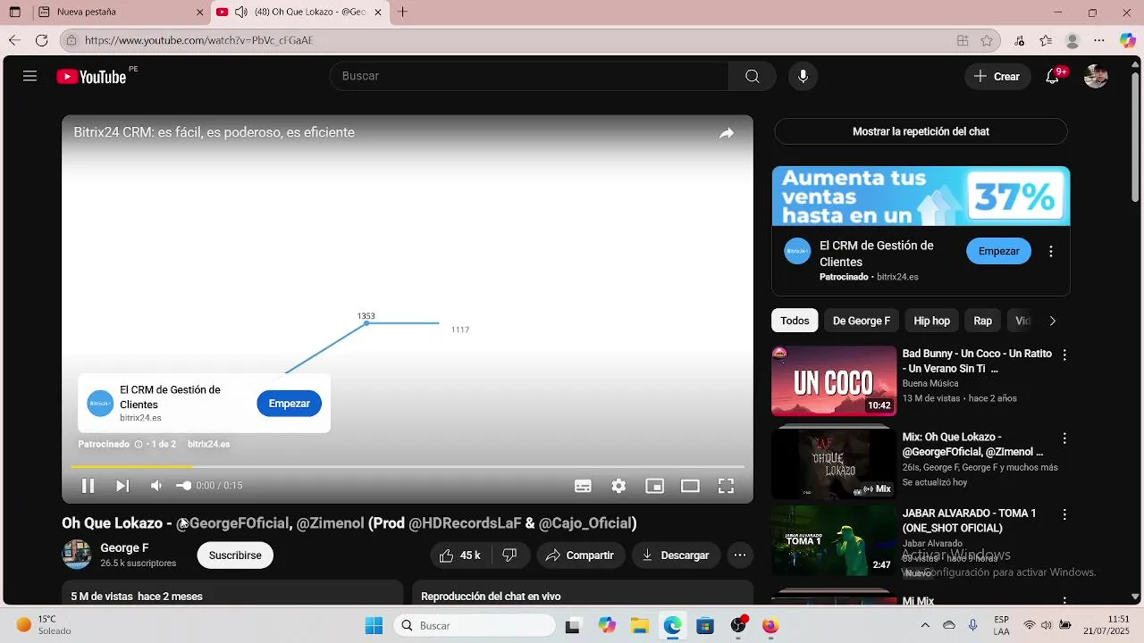Viewport: 1144px width, 643px height.
Task: Toggle subtitles in the player
Action: coord(583,486)
